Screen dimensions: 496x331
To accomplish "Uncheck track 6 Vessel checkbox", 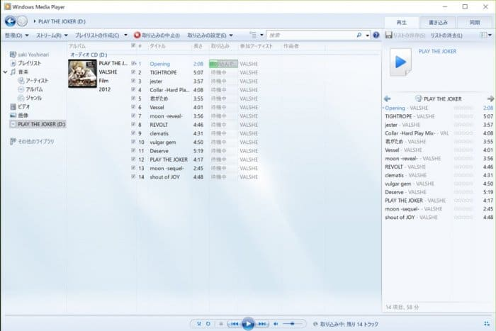I will tap(133, 107).
